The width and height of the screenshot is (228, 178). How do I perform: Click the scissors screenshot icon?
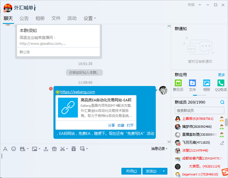click(63, 149)
